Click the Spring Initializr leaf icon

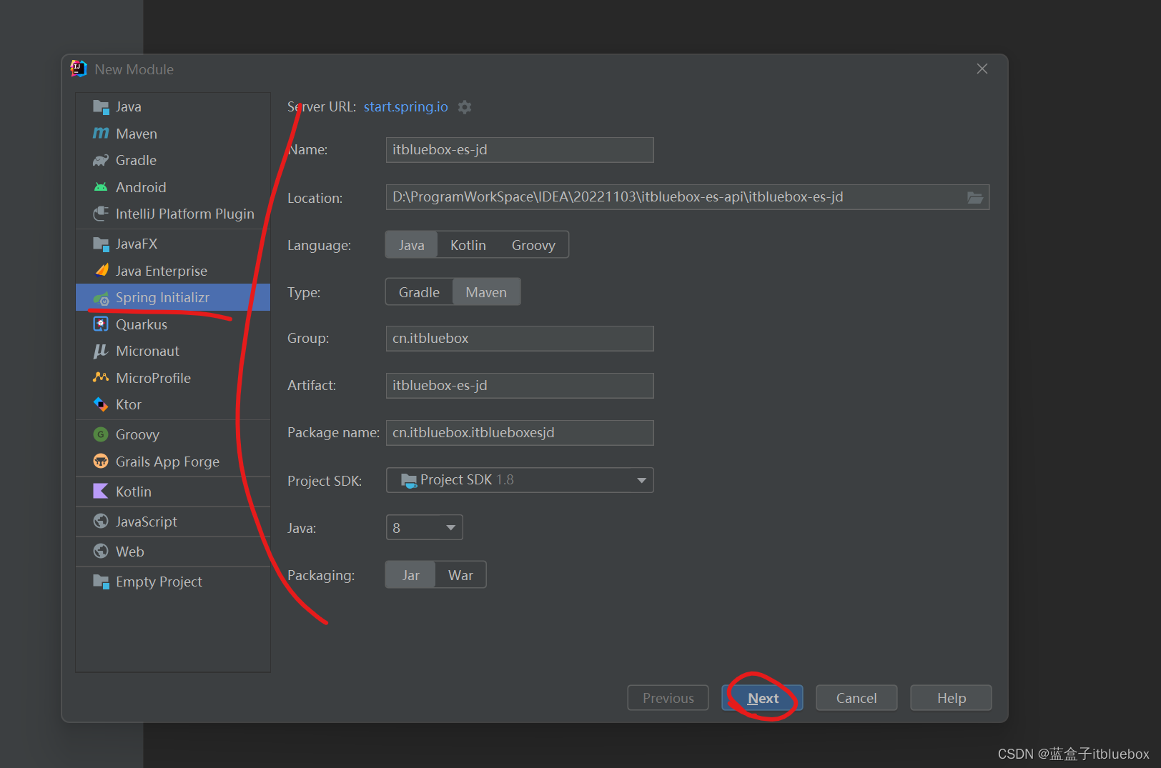click(101, 298)
